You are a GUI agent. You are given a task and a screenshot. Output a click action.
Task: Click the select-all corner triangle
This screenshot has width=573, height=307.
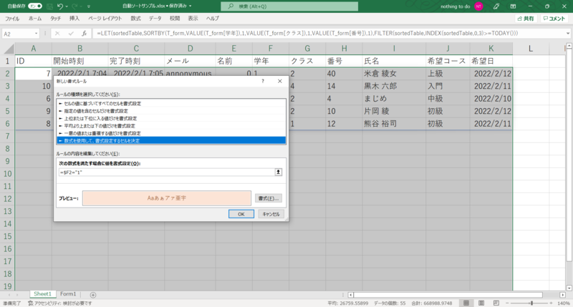click(9, 49)
